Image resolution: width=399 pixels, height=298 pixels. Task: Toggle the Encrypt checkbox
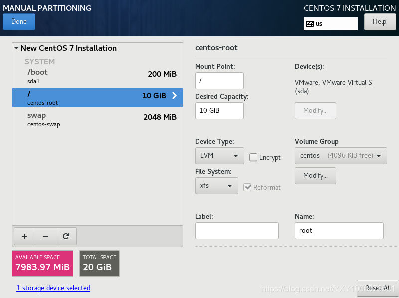tap(253, 157)
